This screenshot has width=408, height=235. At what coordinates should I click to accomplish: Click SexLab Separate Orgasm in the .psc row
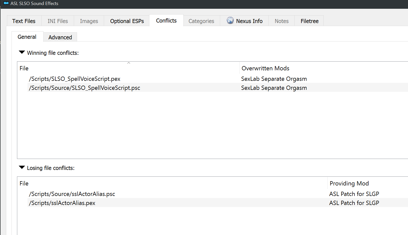[x=274, y=88]
